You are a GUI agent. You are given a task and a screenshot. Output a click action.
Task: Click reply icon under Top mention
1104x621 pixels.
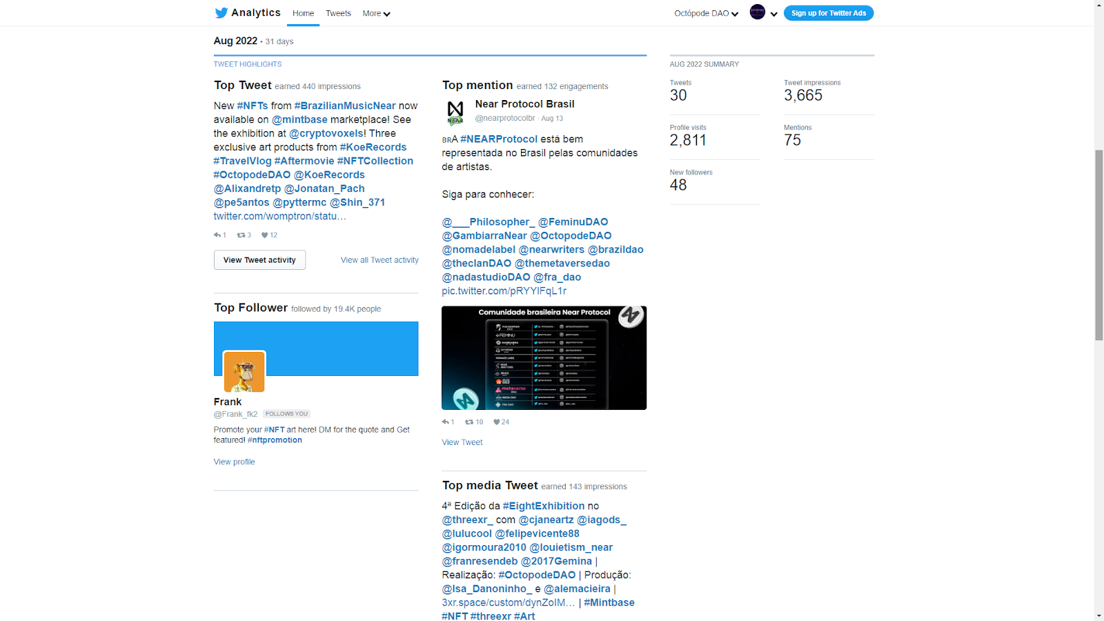[x=446, y=422]
